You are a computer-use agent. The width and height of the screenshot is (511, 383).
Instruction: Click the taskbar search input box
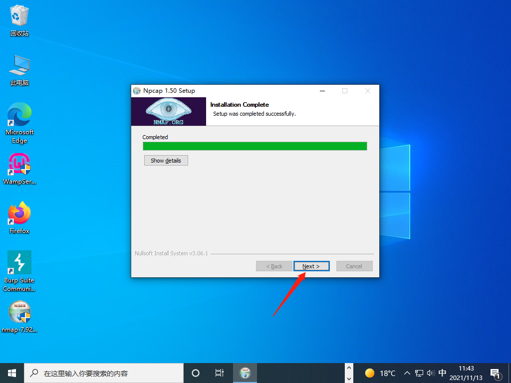(x=104, y=373)
